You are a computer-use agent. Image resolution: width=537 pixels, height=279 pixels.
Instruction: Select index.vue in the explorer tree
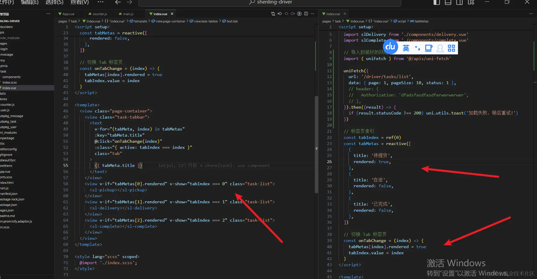9,88
